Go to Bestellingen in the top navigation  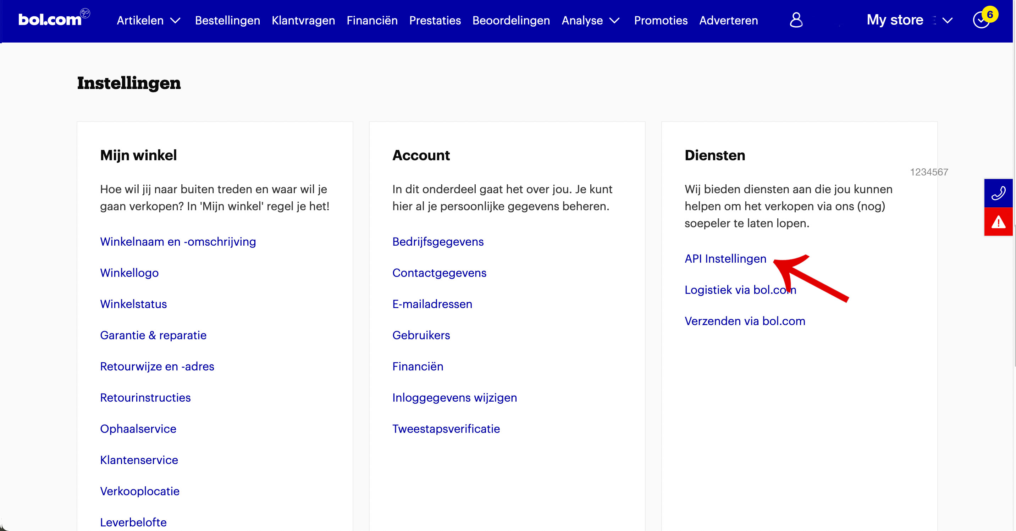click(x=227, y=21)
